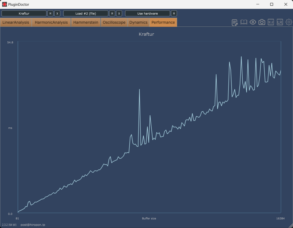Click the Kraftur graph title

(146, 34)
